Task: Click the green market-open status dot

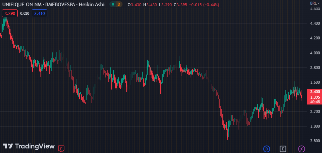Action: tap(113, 4)
